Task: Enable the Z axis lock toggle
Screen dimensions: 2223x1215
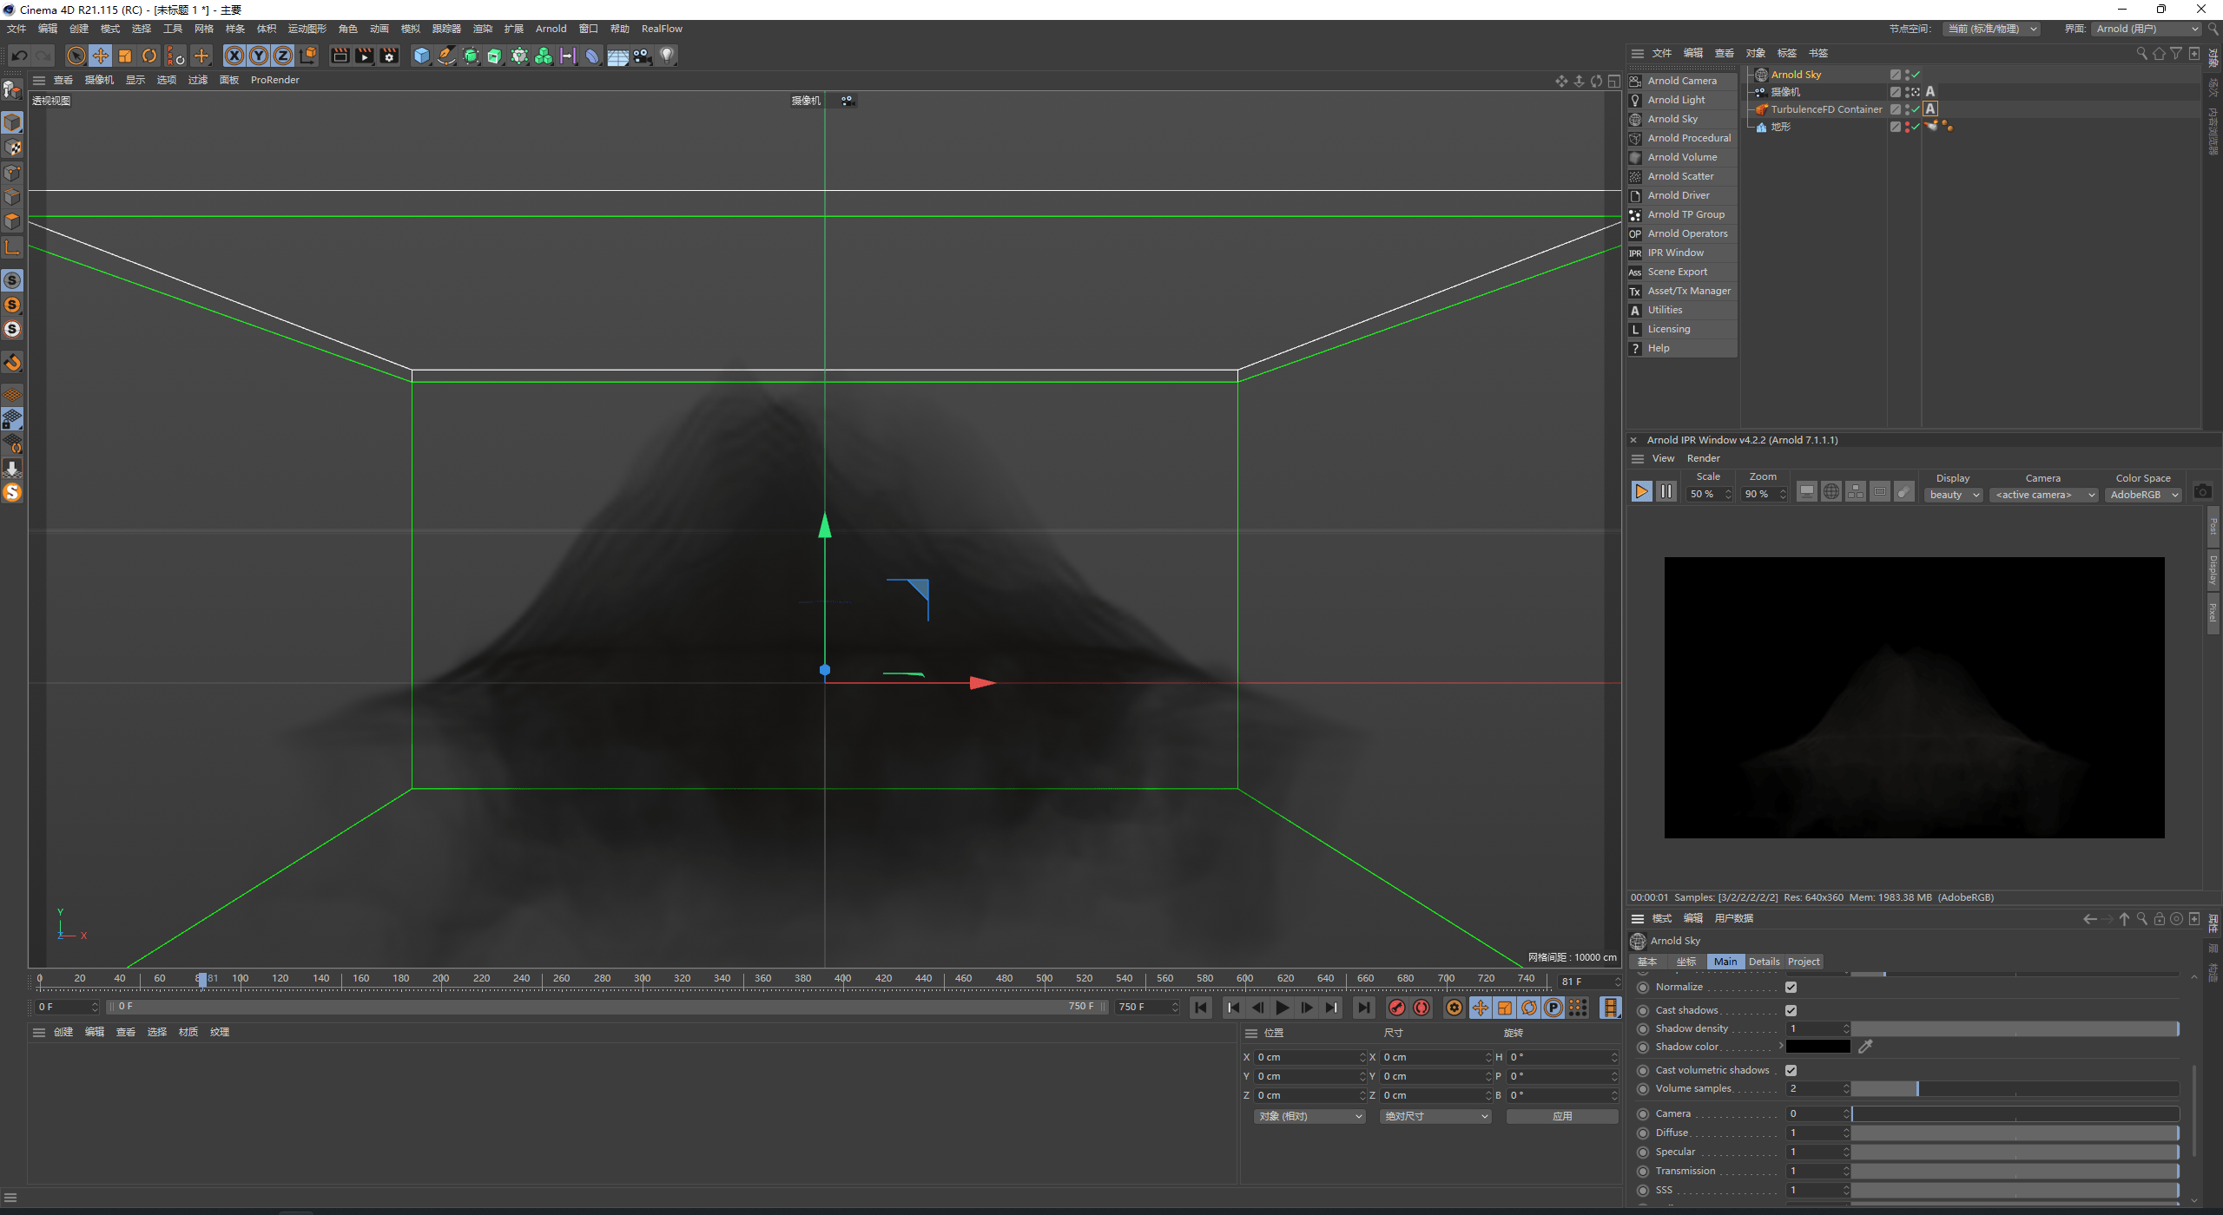Action: [282, 56]
